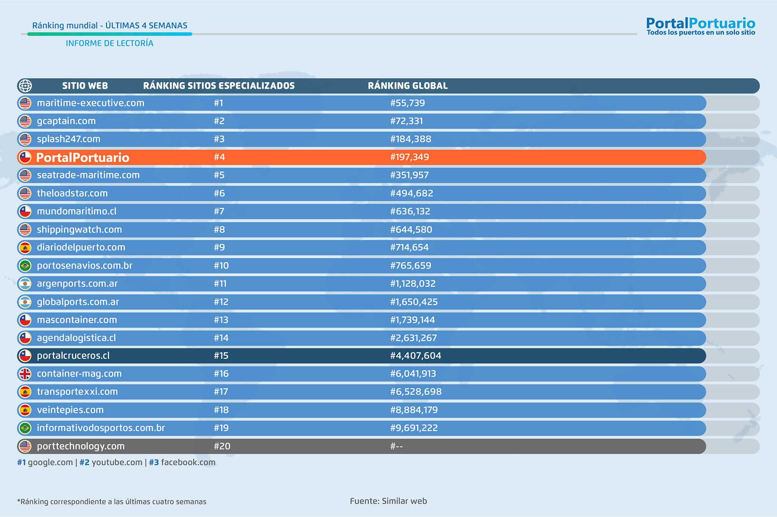
Task: Click Brazil flag beside portosenavios.com.br
Action: [x=25, y=266]
